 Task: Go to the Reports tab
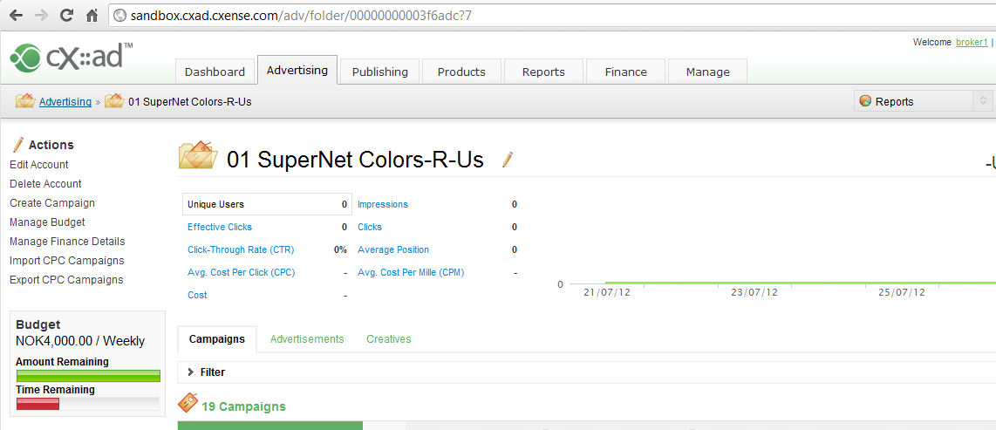(x=543, y=72)
